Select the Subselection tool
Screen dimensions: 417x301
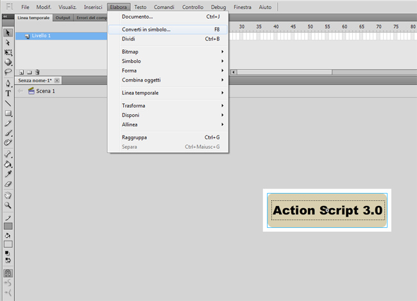point(8,42)
